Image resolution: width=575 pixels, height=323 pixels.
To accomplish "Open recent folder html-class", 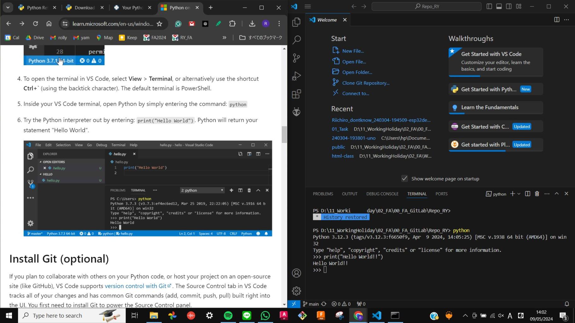I will 343,156.
